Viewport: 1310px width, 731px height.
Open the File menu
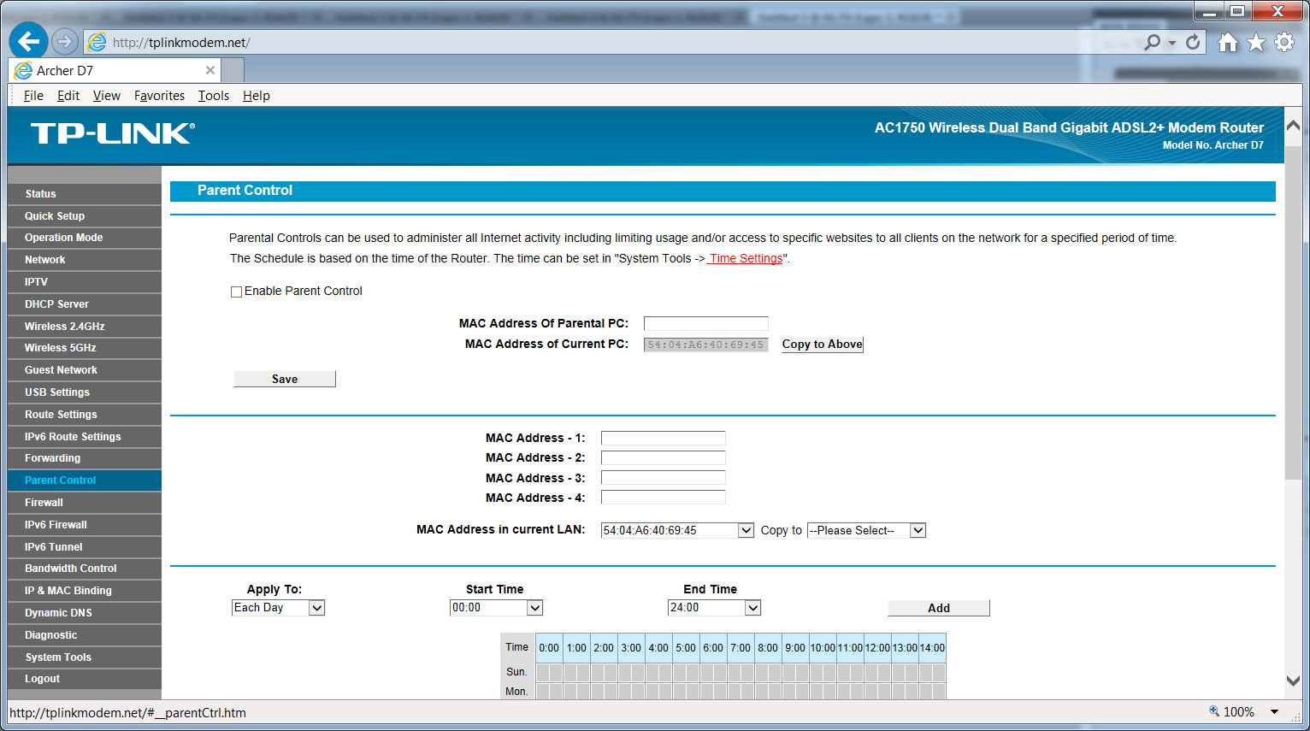coord(33,96)
